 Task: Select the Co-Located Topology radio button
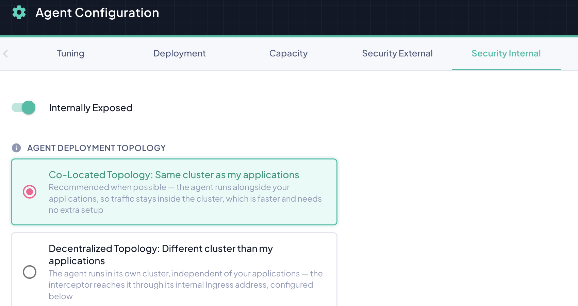tap(30, 192)
